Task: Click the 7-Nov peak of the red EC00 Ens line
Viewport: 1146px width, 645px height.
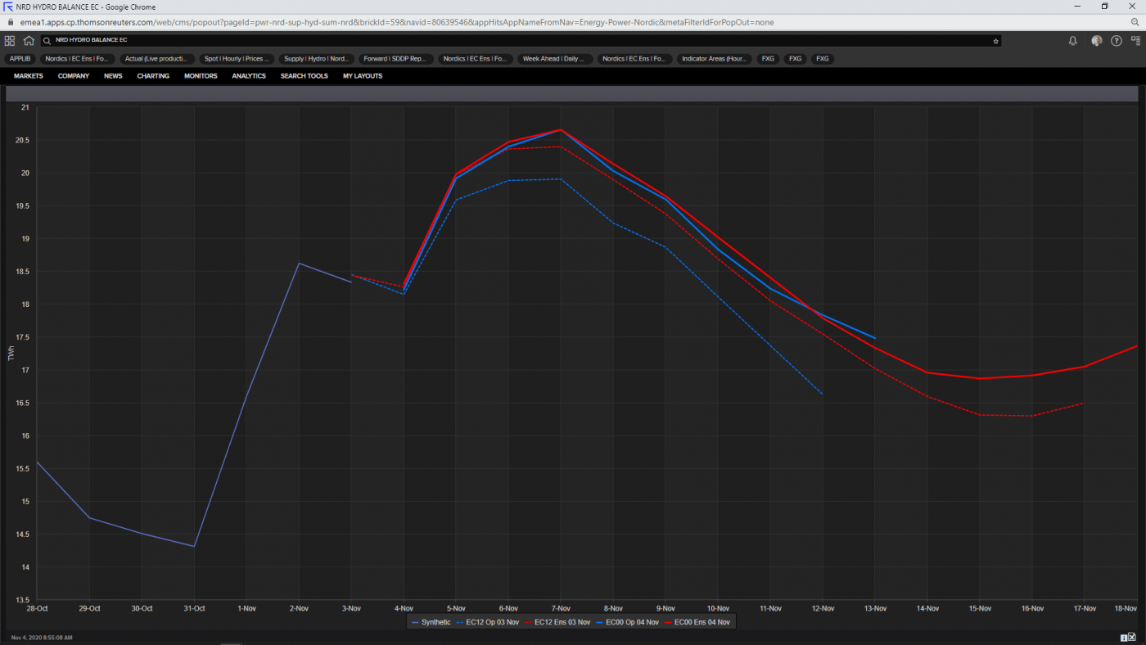Action: point(561,129)
